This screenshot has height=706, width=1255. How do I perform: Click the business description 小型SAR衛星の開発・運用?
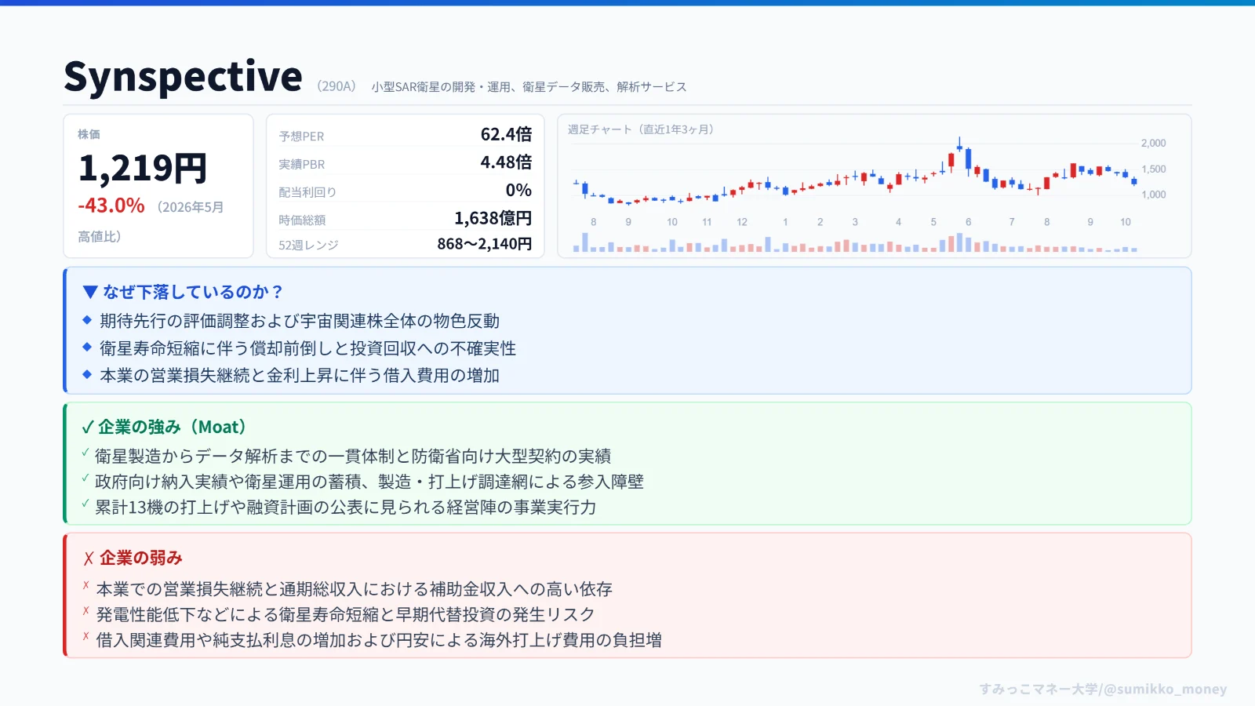point(529,87)
